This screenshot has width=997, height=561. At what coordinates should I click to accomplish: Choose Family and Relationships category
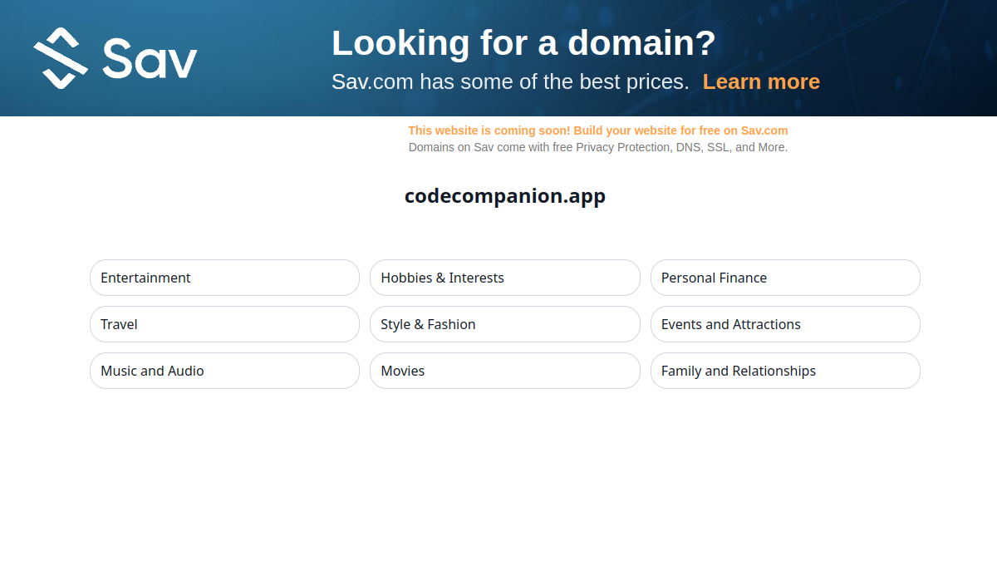point(785,371)
